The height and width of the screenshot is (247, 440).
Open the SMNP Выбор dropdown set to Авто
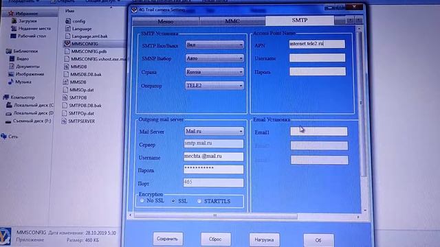click(214, 58)
